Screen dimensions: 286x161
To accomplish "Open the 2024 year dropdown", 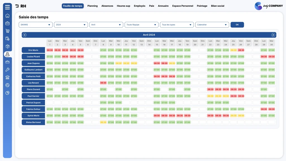I will [71, 25].
